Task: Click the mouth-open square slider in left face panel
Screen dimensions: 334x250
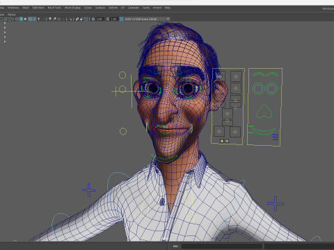Action: click(228, 114)
